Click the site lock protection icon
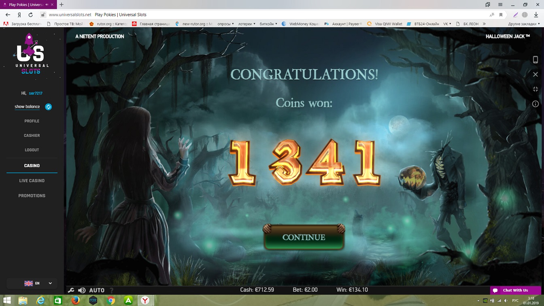544x306 pixels. (42, 15)
